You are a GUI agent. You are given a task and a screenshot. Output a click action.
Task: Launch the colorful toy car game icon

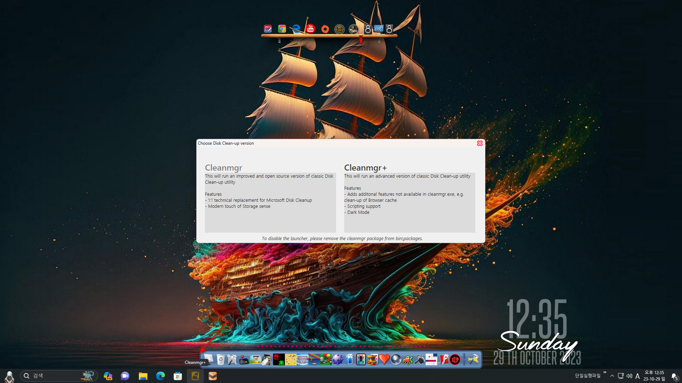pos(407,360)
